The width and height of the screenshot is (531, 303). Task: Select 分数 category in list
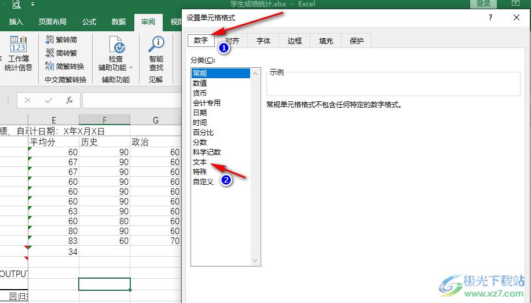pos(221,142)
